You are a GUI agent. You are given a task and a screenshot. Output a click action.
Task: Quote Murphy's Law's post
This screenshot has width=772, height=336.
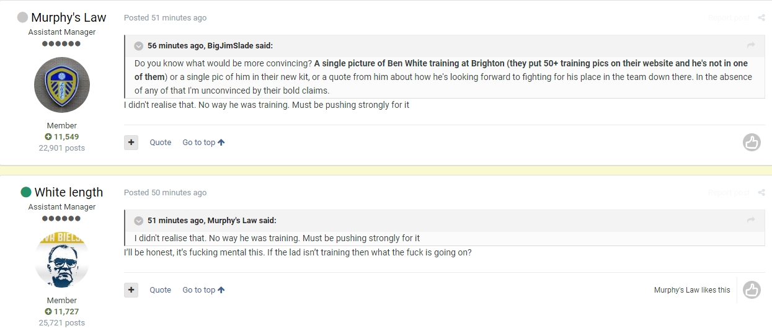161,142
